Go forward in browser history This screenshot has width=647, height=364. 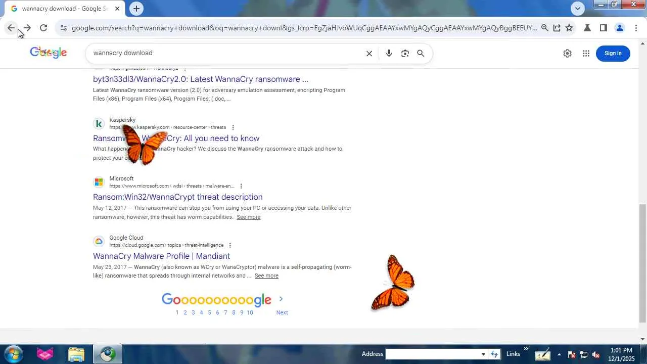coord(27,28)
